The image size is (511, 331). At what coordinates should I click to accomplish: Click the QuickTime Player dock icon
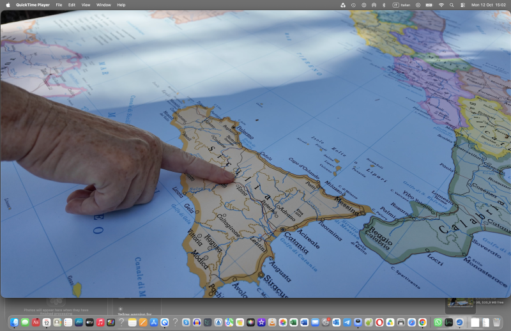(165, 323)
